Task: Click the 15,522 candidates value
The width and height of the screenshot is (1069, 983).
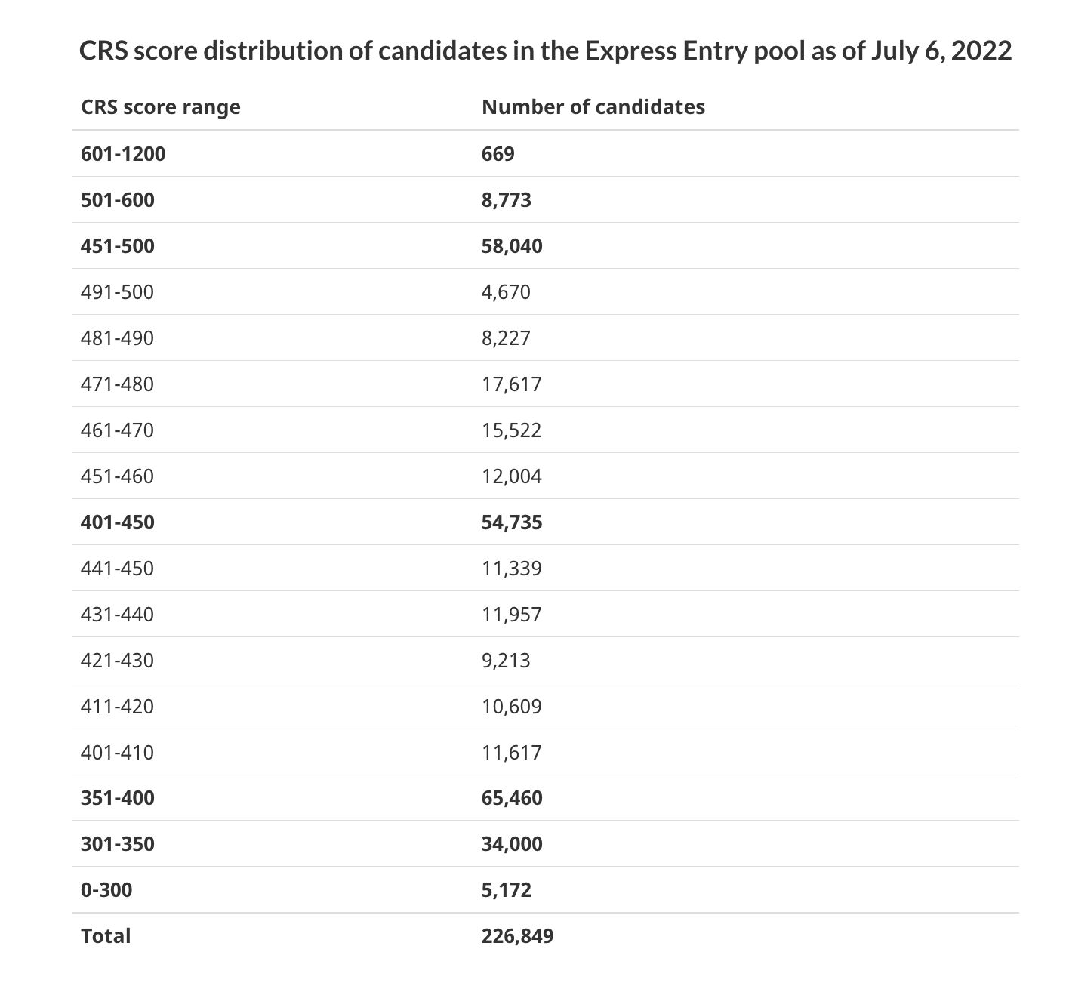Action: 512,430
